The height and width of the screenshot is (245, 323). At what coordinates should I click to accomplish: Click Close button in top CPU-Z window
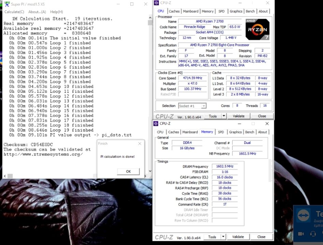[262, 116]
